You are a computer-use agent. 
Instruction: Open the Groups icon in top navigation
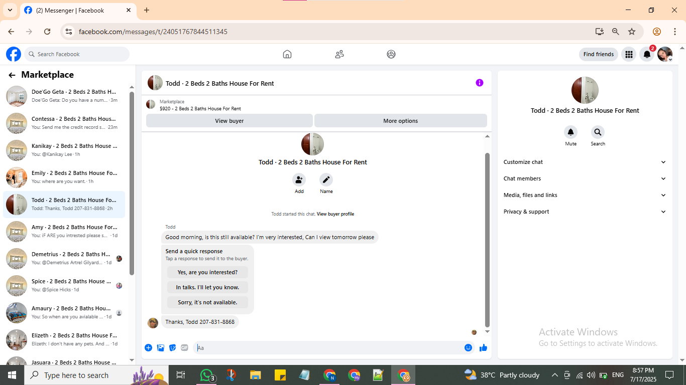391,54
